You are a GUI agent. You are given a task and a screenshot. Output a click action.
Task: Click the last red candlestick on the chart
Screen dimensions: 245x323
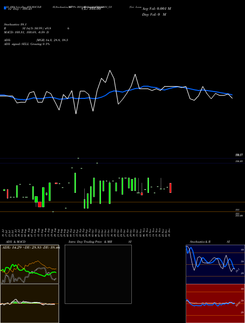pos(171,188)
